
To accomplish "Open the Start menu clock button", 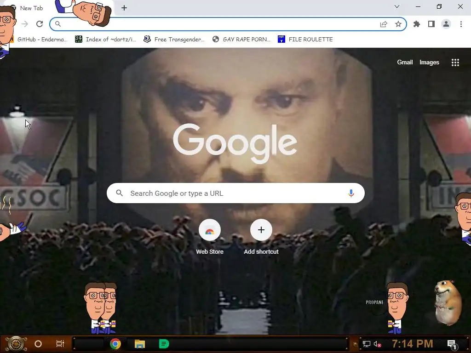I will pos(16,344).
